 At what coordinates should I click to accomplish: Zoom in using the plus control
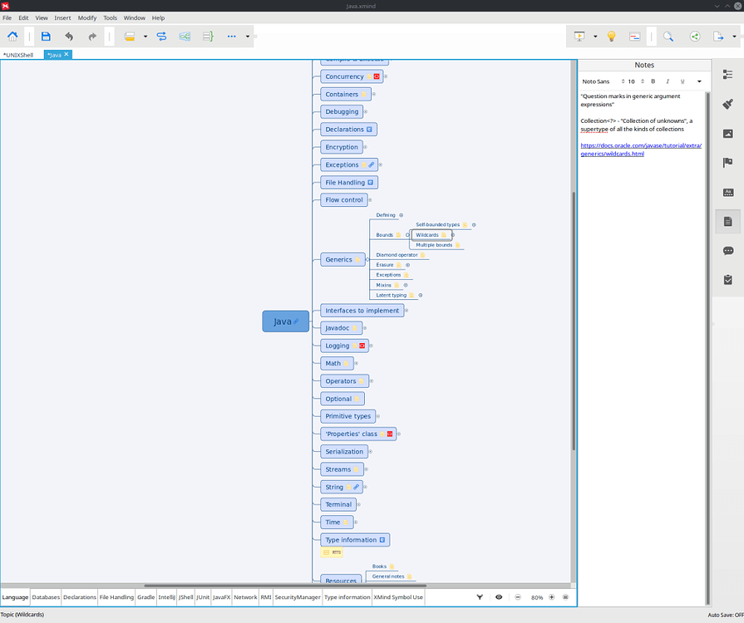(552, 597)
